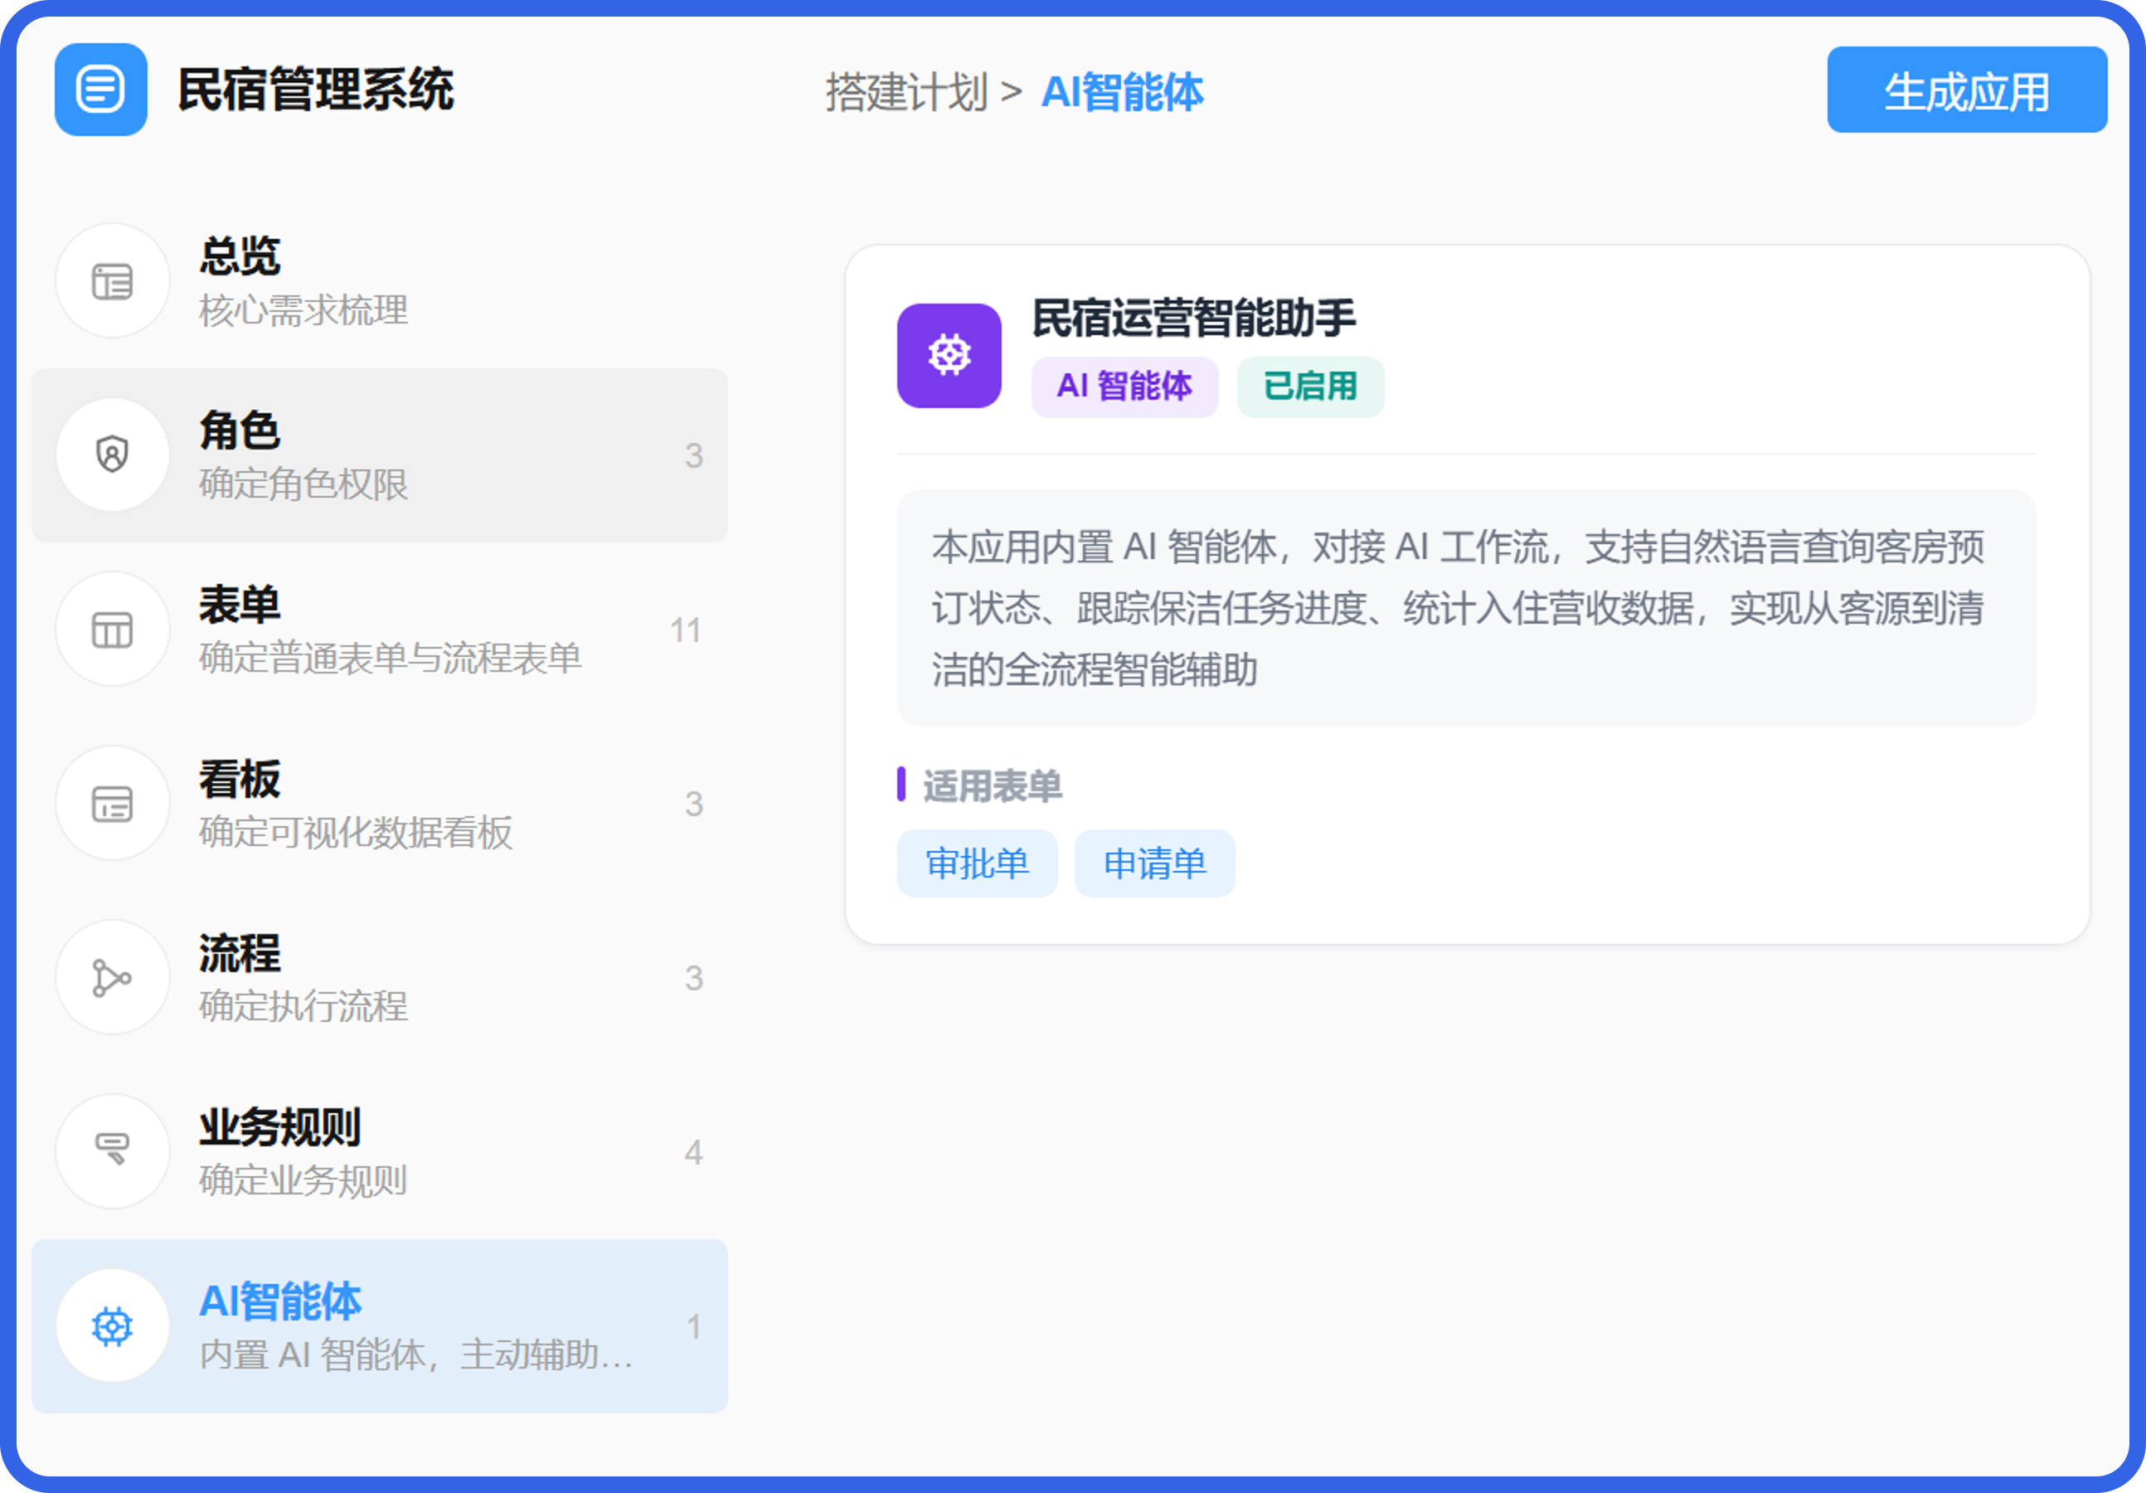The height and width of the screenshot is (1493, 2146).
Task: Open the 表单 menu item
Action: tap(380, 630)
